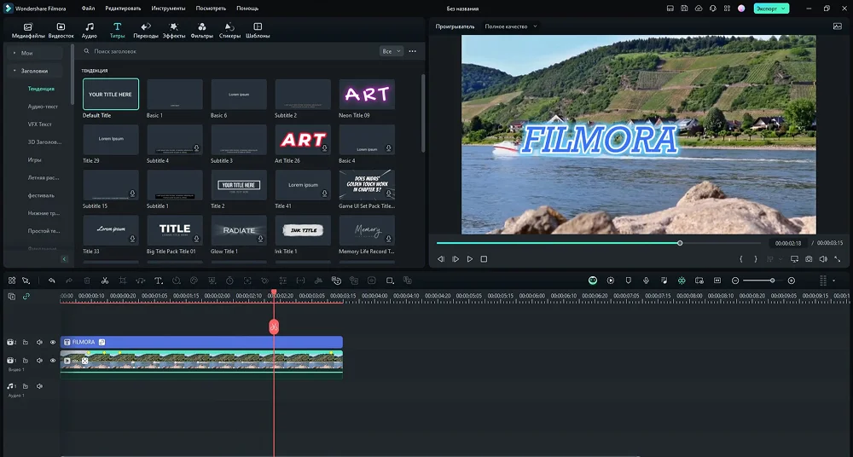Click the timeline layout grid icon at far left
Viewport: 853px width, 457px height.
(x=12, y=281)
